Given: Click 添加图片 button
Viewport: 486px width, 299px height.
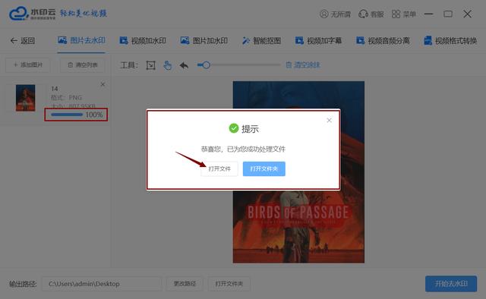Looking at the screenshot, I should point(27,65).
